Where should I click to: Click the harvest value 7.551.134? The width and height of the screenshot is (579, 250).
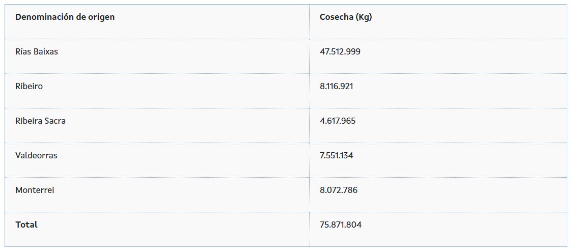(x=336, y=156)
